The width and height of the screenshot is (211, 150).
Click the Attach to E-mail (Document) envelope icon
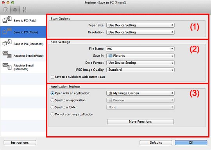pos(7,66)
